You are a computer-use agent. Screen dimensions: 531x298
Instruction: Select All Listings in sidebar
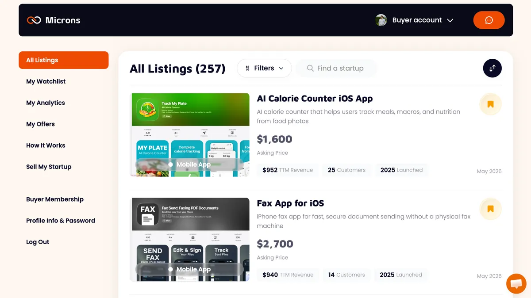[64, 60]
